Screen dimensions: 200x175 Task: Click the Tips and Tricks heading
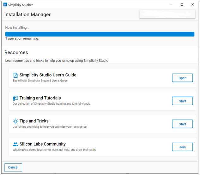point(34,121)
